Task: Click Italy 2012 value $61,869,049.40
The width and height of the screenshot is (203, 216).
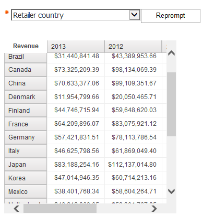Action: [134, 151]
